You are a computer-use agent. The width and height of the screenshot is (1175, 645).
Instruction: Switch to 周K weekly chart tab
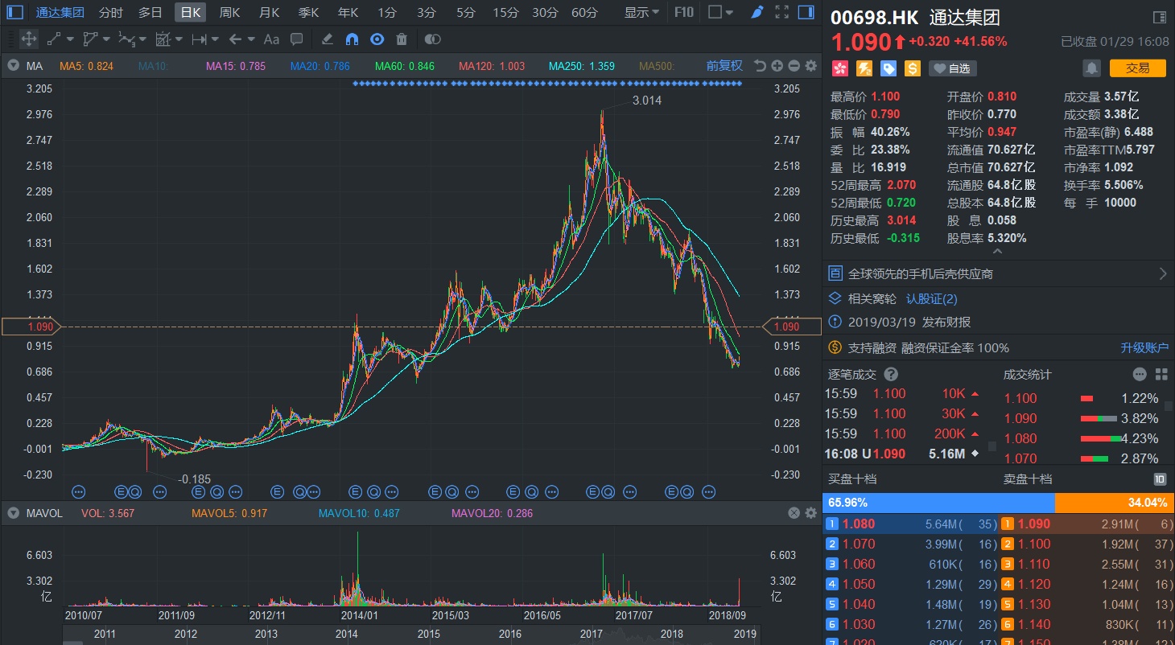[x=229, y=12]
